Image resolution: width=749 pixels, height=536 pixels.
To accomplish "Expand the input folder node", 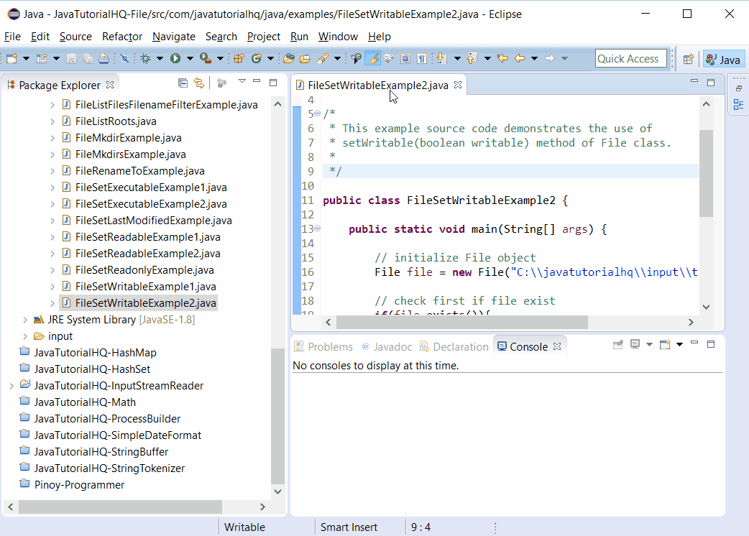I will (x=25, y=336).
